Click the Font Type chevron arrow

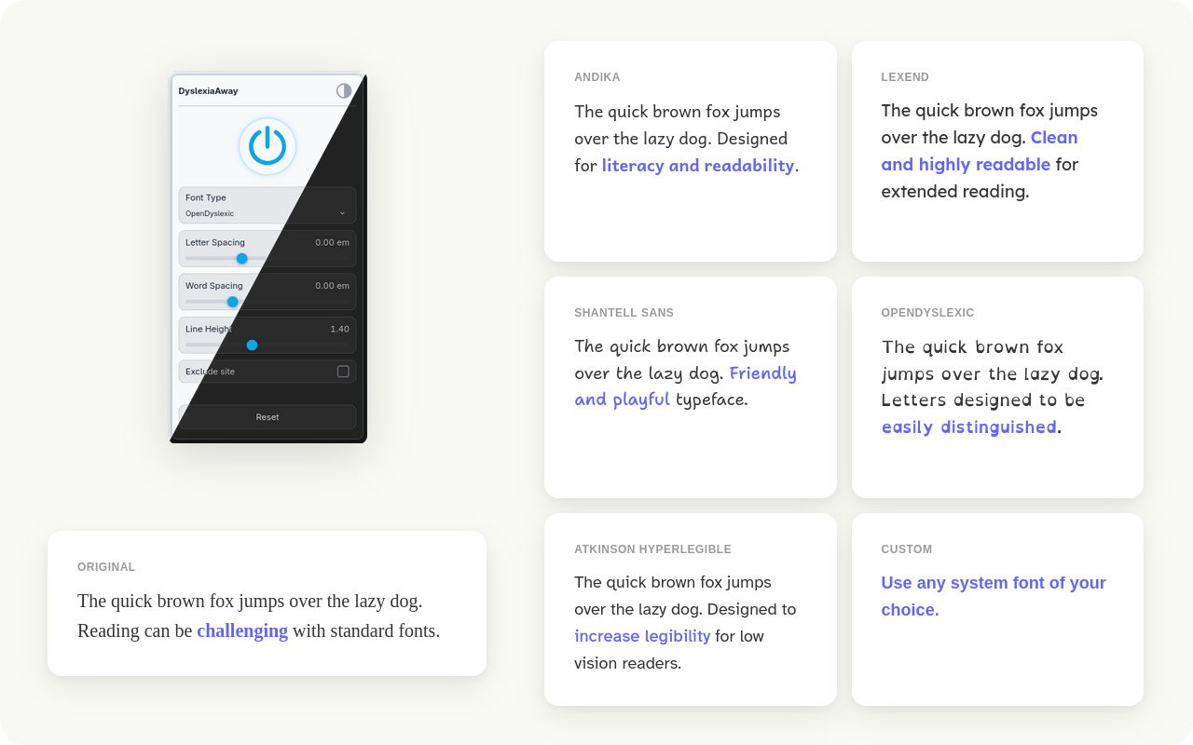click(x=342, y=213)
